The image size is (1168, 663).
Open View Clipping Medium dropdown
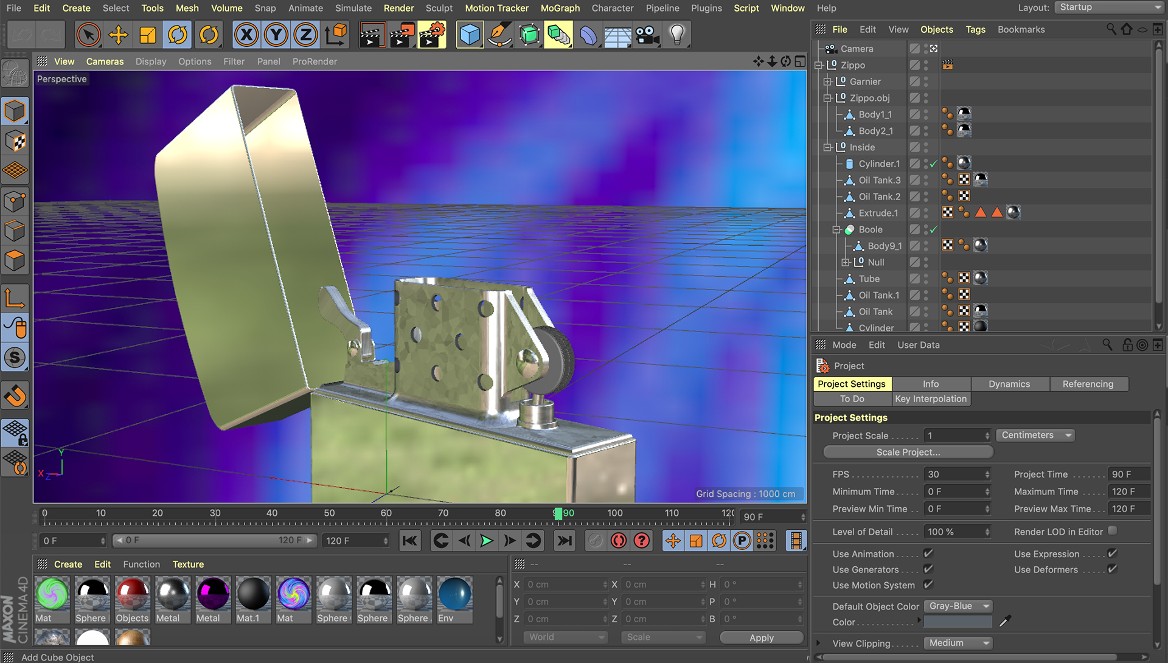[x=958, y=643]
